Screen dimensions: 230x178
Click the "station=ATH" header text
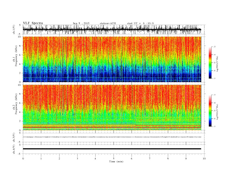108,23
